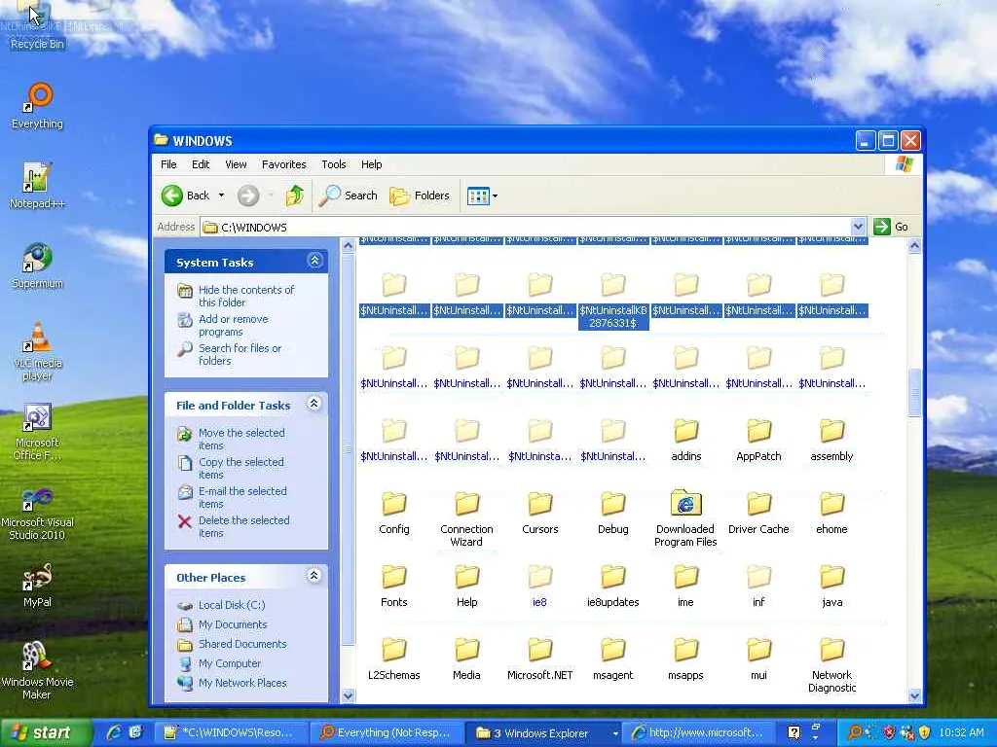Collapse the Other Places panel
The image size is (997, 747).
(x=314, y=576)
